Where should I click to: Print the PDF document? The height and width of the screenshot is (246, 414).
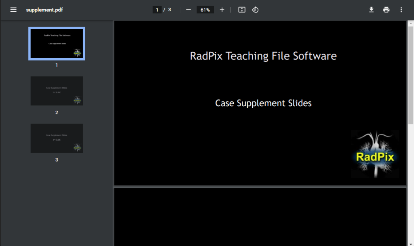click(386, 10)
